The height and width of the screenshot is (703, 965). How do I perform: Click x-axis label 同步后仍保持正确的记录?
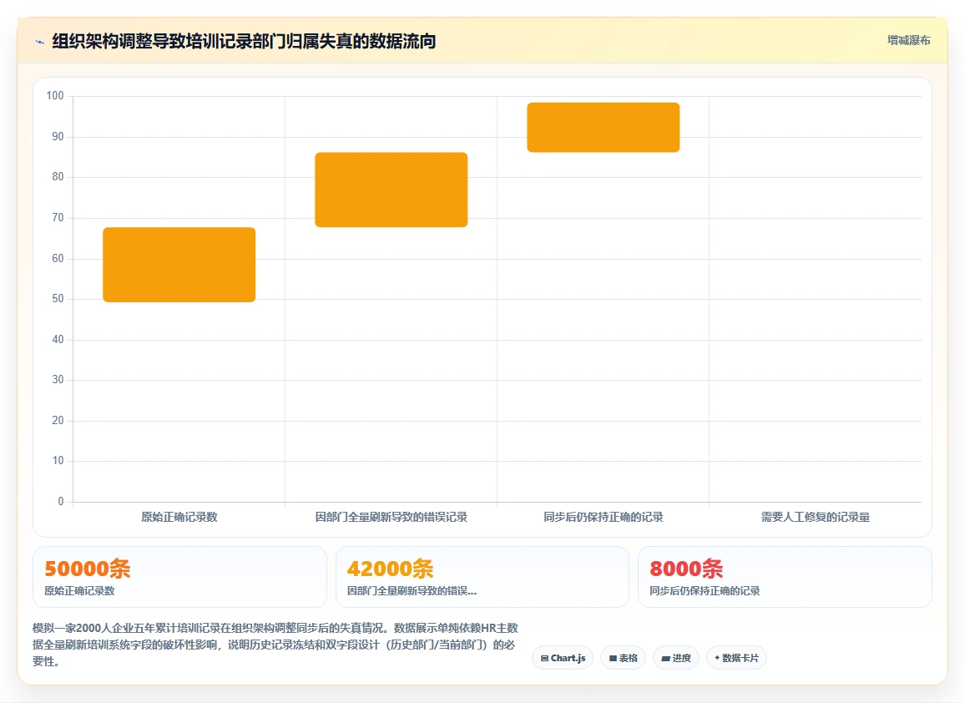tap(603, 517)
